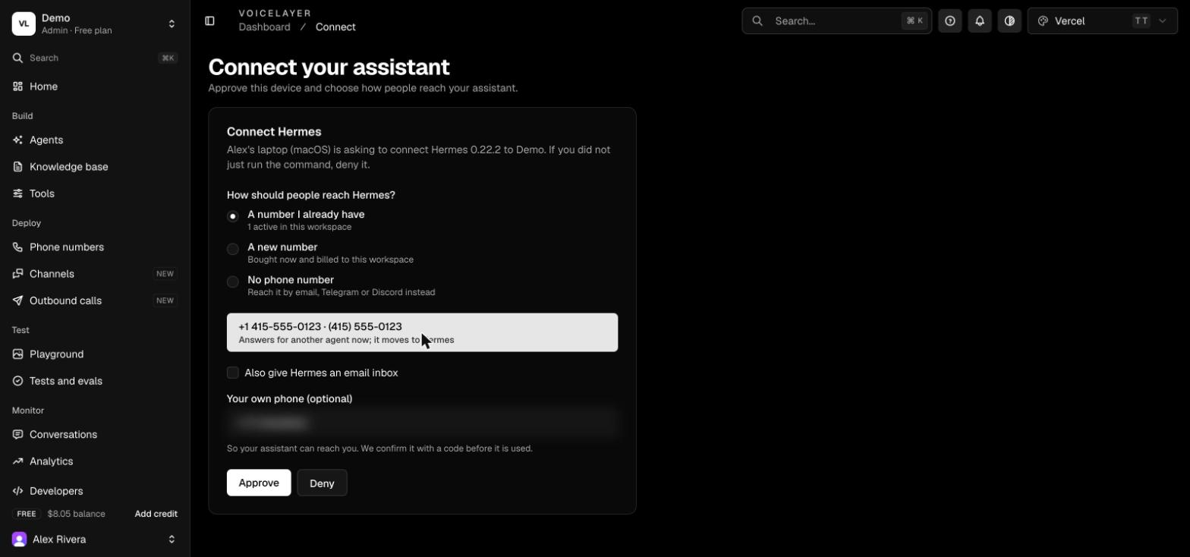Click the top Search... field
This screenshot has height=557, width=1190.
click(836, 21)
